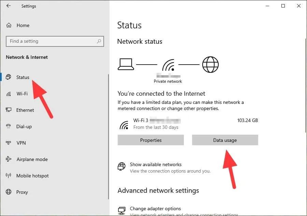Open the Wi-Fi settings section
The height and width of the screenshot is (216, 307).
[x=22, y=94]
